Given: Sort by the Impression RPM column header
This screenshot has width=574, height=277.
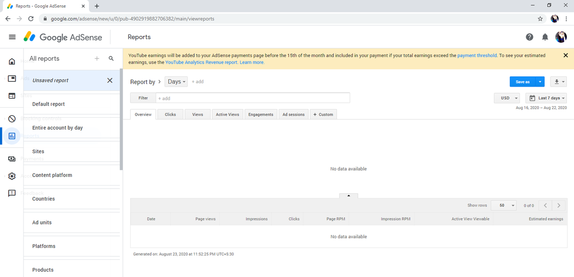Looking at the screenshot, I should click(396, 219).
